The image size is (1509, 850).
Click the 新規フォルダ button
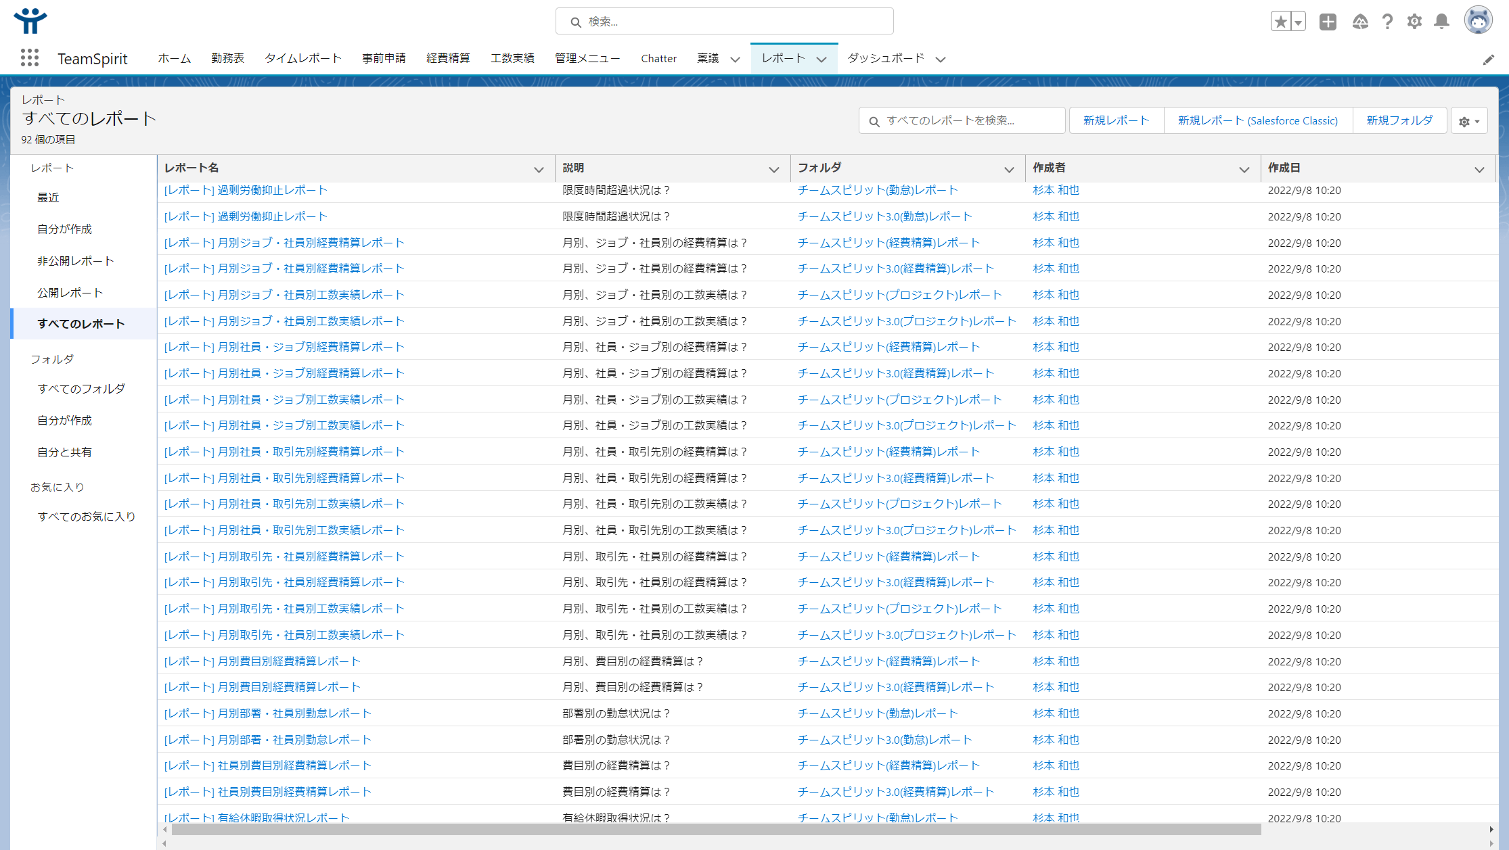(x=1399, y=120)
